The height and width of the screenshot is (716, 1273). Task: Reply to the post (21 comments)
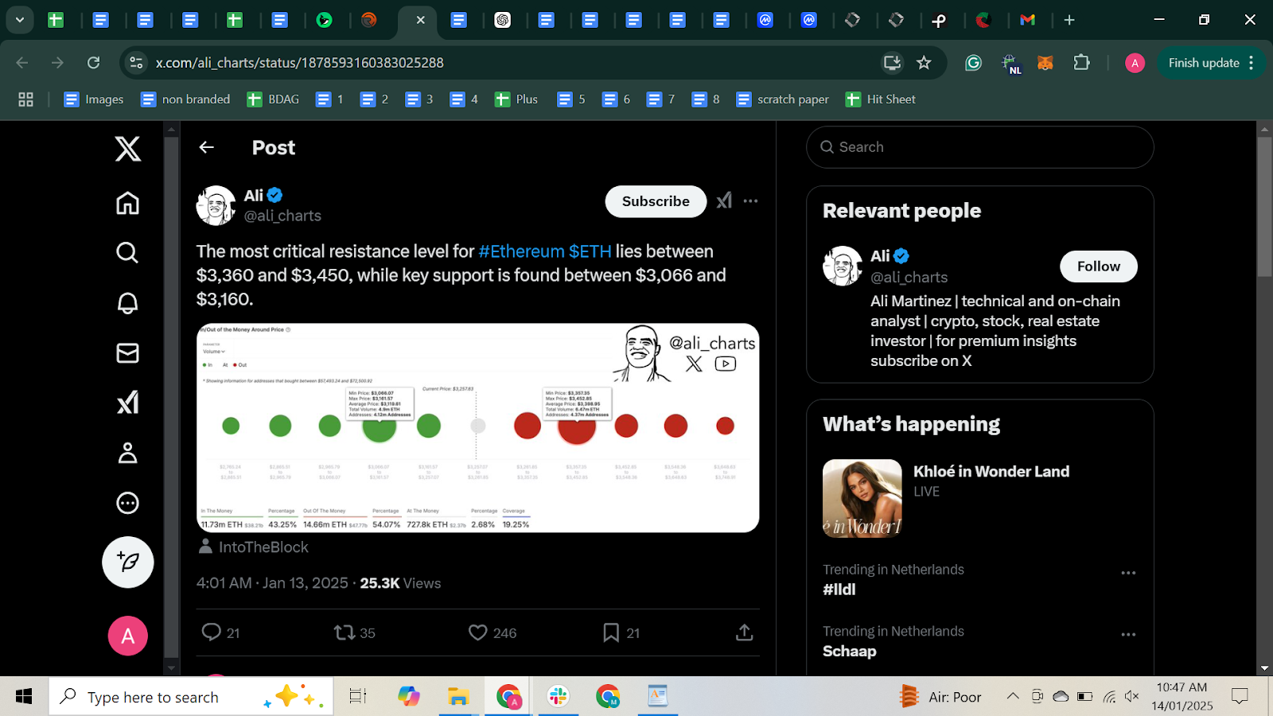click(x=220, y=632)
